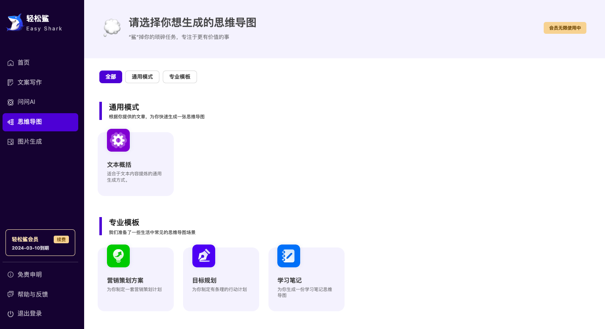The height and width of the screenshot is (329, 605).
Task: Open 问问AI via its chat icon
Action: 10,102
